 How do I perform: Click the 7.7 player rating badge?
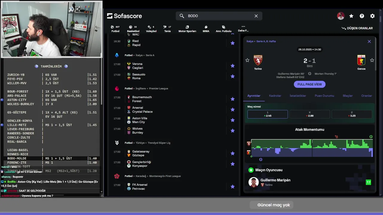[368, 182]
